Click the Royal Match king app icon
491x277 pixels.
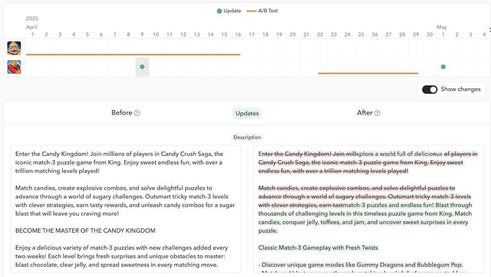(x=14, y=48)
